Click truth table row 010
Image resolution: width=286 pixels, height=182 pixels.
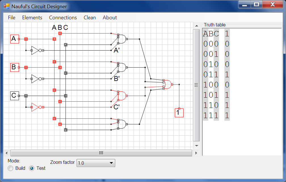(x=216, y=64)
